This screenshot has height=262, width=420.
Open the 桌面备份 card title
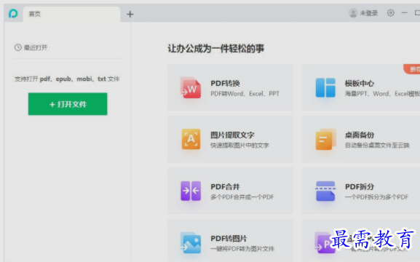pyautogui.click(x=360, y=135)
